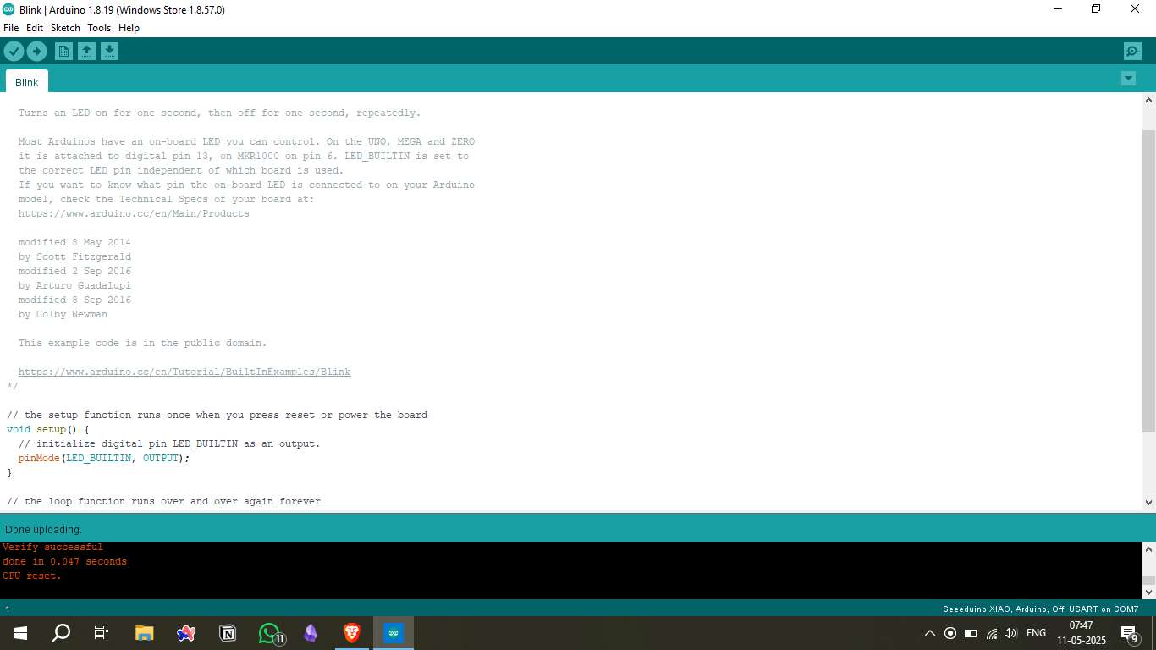Viewport: 1156px width, 650px height.
Task: Open the Tools menu
Action: [99, 28]
